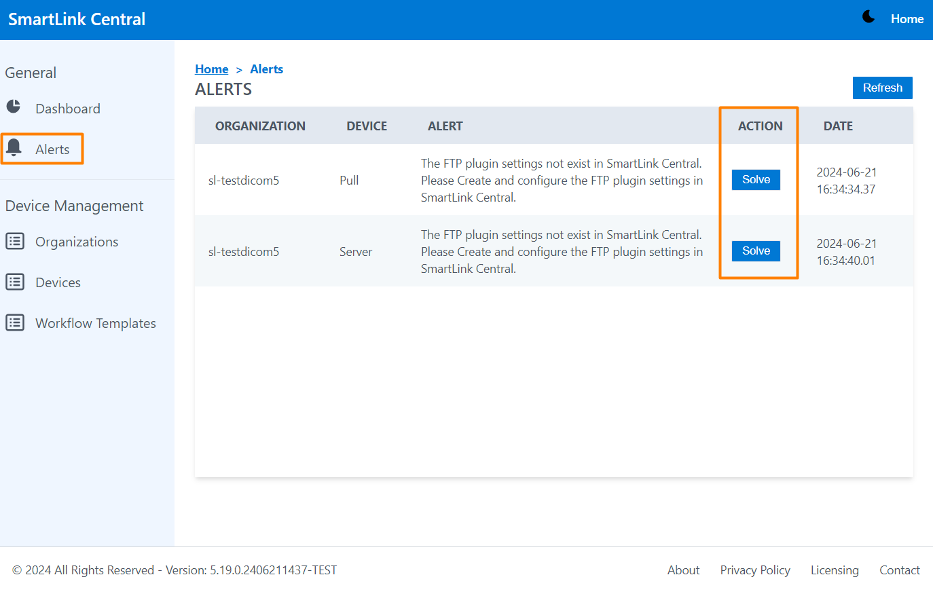This screenshot has height=594, width=933.
Task: Open the About footer link
Action: (683, 570)
